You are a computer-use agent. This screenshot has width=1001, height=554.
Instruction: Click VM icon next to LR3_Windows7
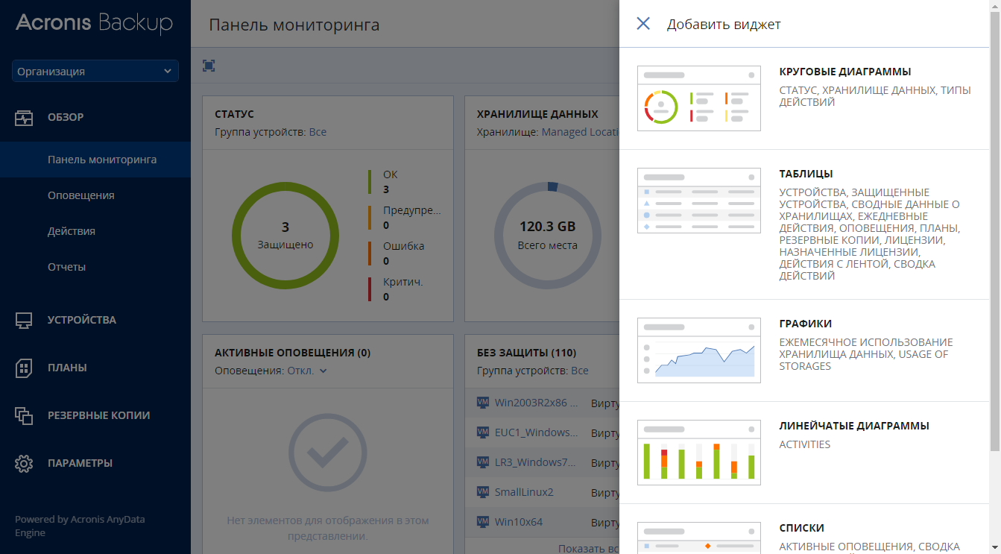(x=482, y=462)
